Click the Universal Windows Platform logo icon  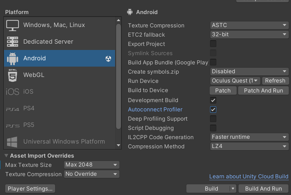pos(12,142)
